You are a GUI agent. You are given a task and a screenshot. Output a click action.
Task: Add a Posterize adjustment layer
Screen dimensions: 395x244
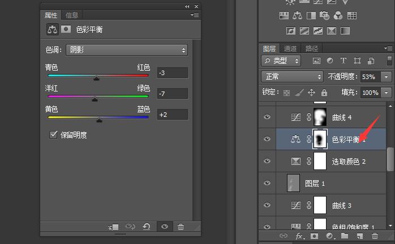(x=304, y=31)
